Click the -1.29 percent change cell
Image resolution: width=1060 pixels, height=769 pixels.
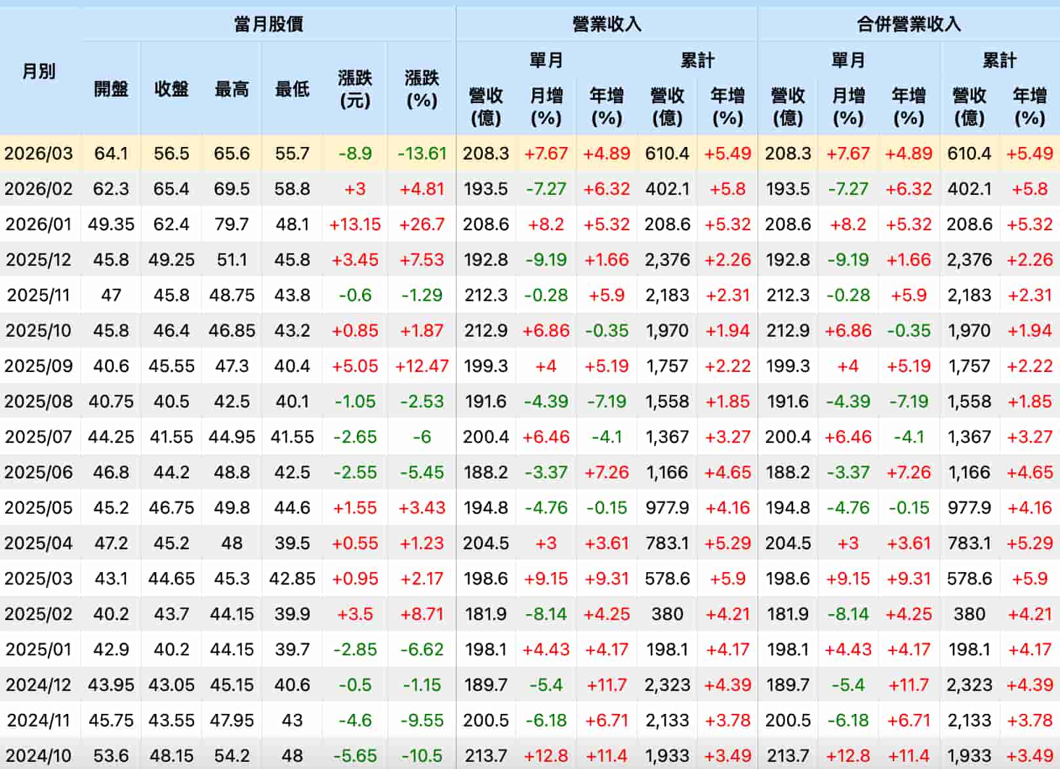tap(422, 295)
